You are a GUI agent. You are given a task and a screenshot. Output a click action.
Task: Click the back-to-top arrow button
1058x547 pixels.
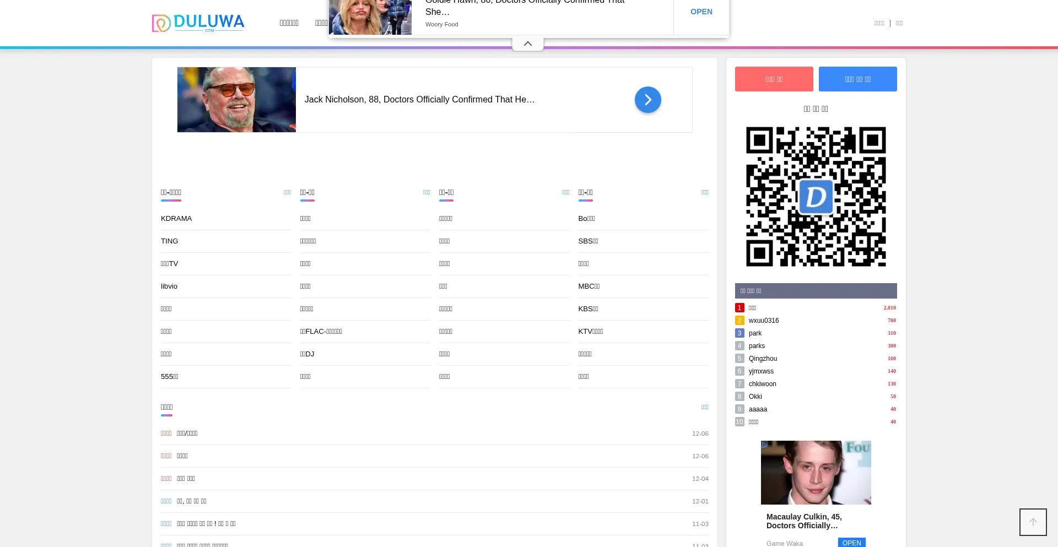[x=1033, y=522]
